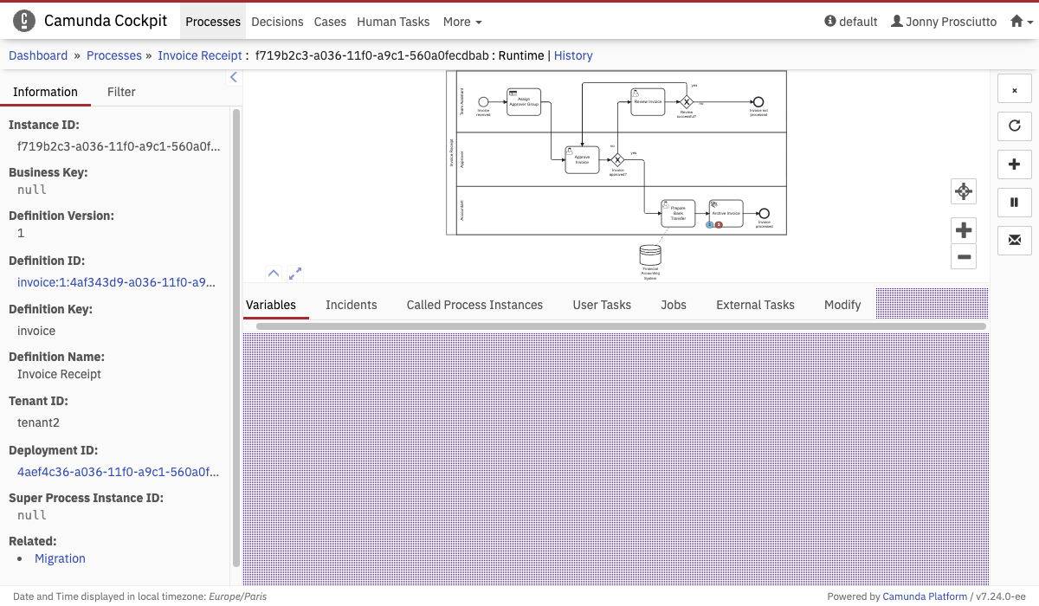Zoom out of the BPMN diagram
This screenshot has width=1039, height=606.
pyautogui.click(x=964, y=256)
